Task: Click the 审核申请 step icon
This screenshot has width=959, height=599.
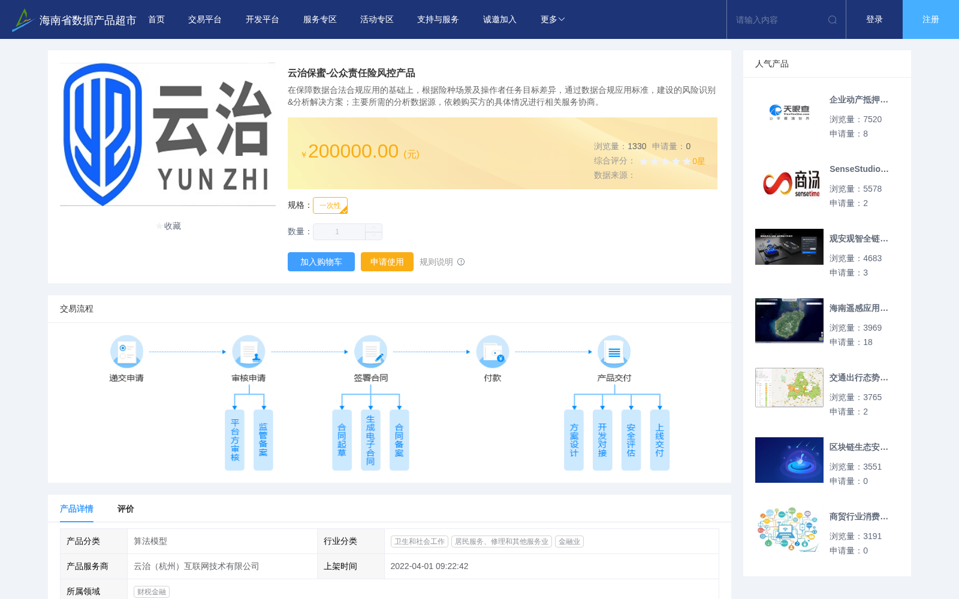Action: 249,352
